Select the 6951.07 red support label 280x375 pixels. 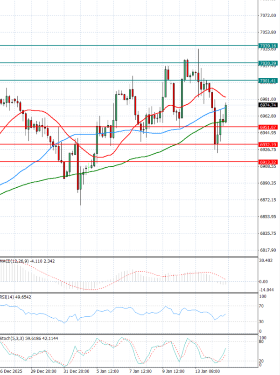(x=268, y=127)
